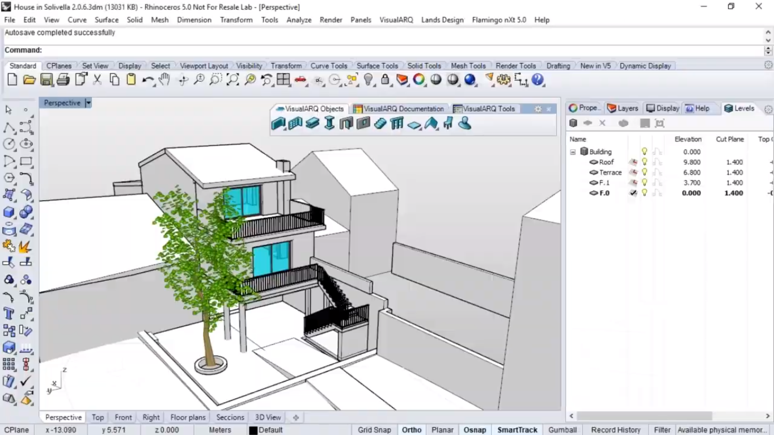Switch to the Layers panel tab

[623, 108]
